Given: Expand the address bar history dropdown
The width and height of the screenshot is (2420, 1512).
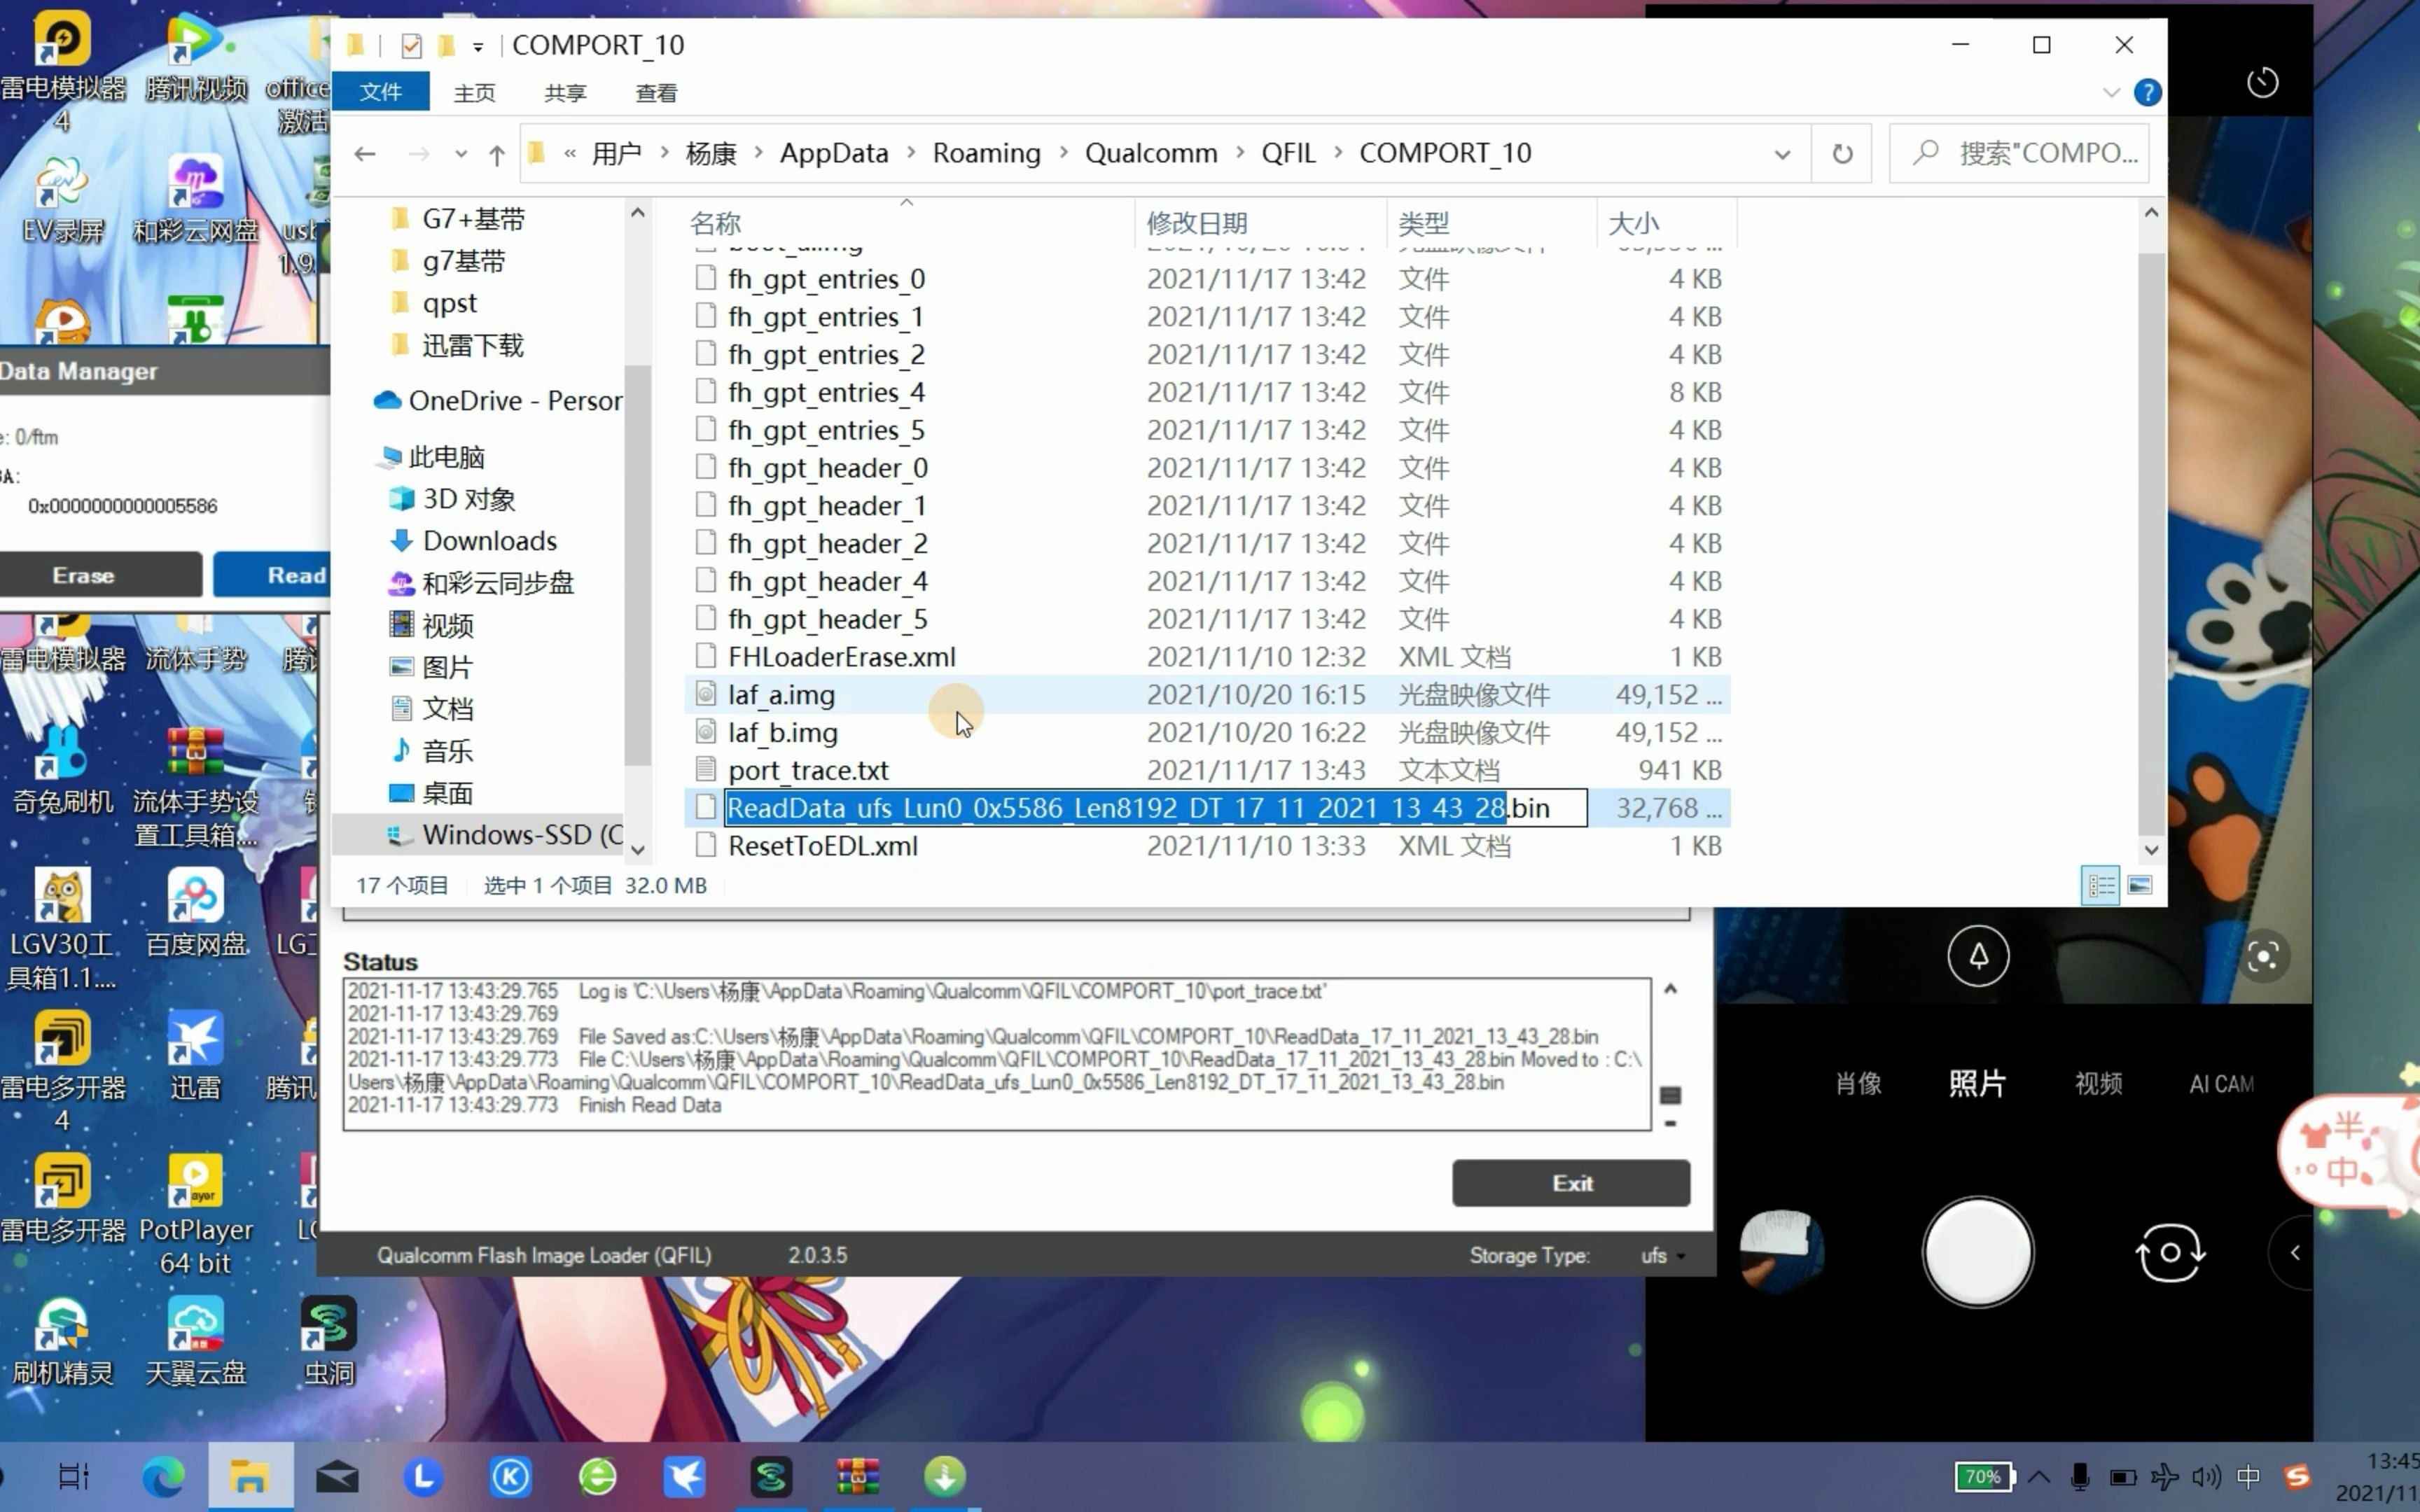Looking at the screenshot, I should (x=1782, y=154).
